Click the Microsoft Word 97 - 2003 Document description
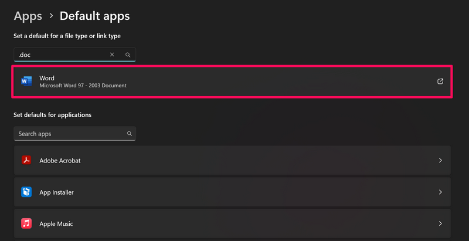Image resolution: width=469 pixels, height=241 pixels. pos(83,86)
